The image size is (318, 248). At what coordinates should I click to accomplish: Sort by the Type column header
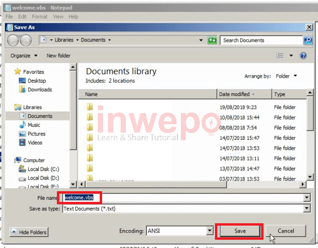(289, 94)
